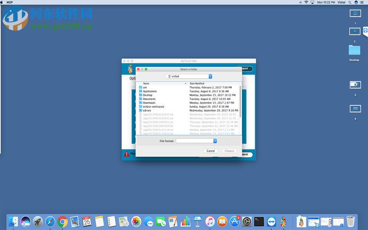Open Wi-Fi status menu in menu bar
Screen dimensions: 368x230
pyautogui.click(x=306, y=2)
